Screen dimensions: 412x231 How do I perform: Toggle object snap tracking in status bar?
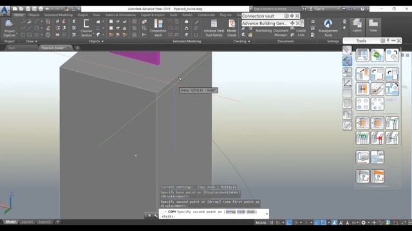click(x=317, y=223)
